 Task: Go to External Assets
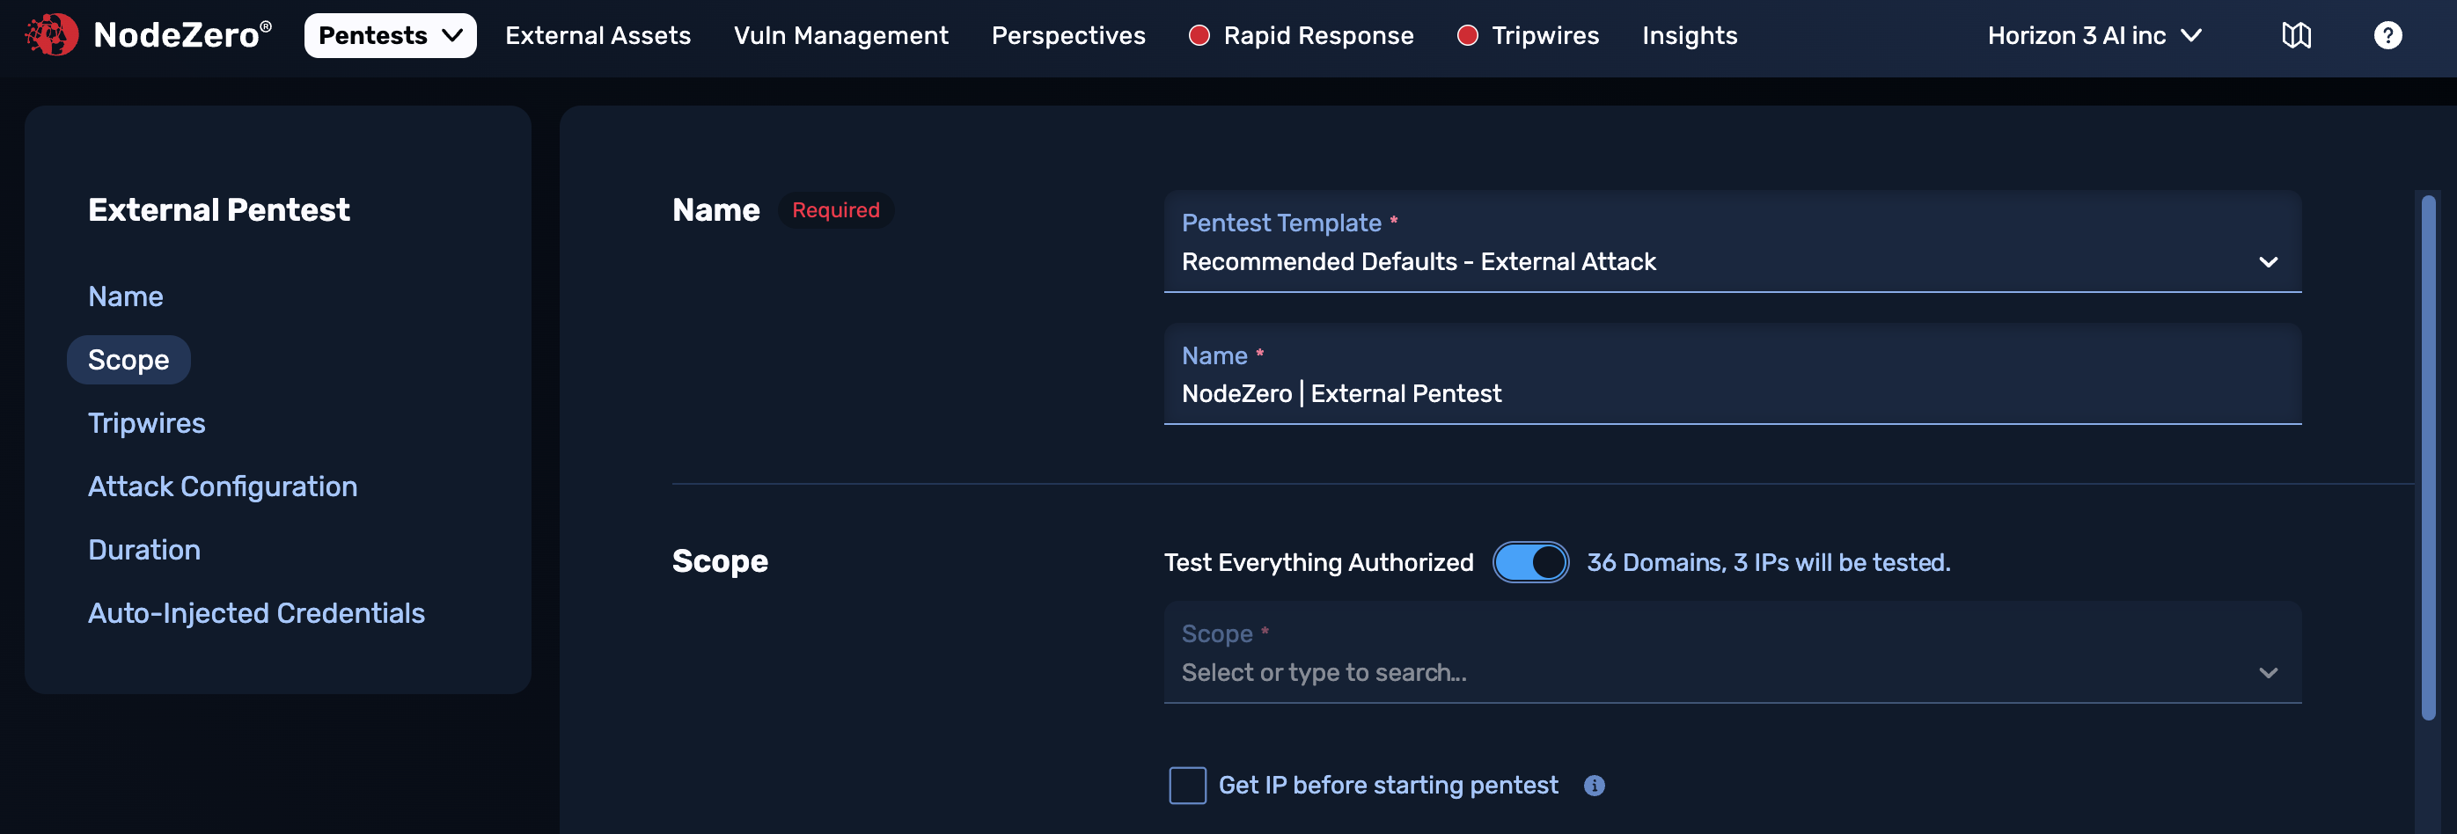(x=598, y=35)
